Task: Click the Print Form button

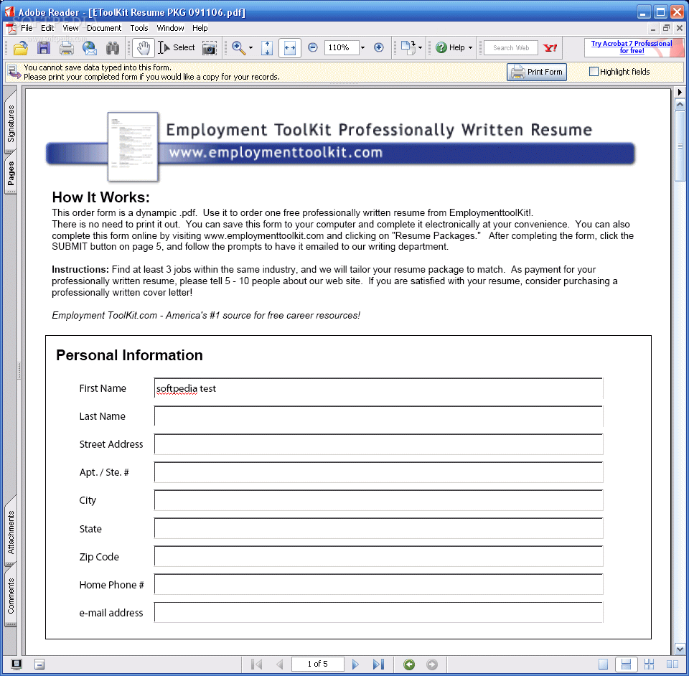Action: pos(537,72)
